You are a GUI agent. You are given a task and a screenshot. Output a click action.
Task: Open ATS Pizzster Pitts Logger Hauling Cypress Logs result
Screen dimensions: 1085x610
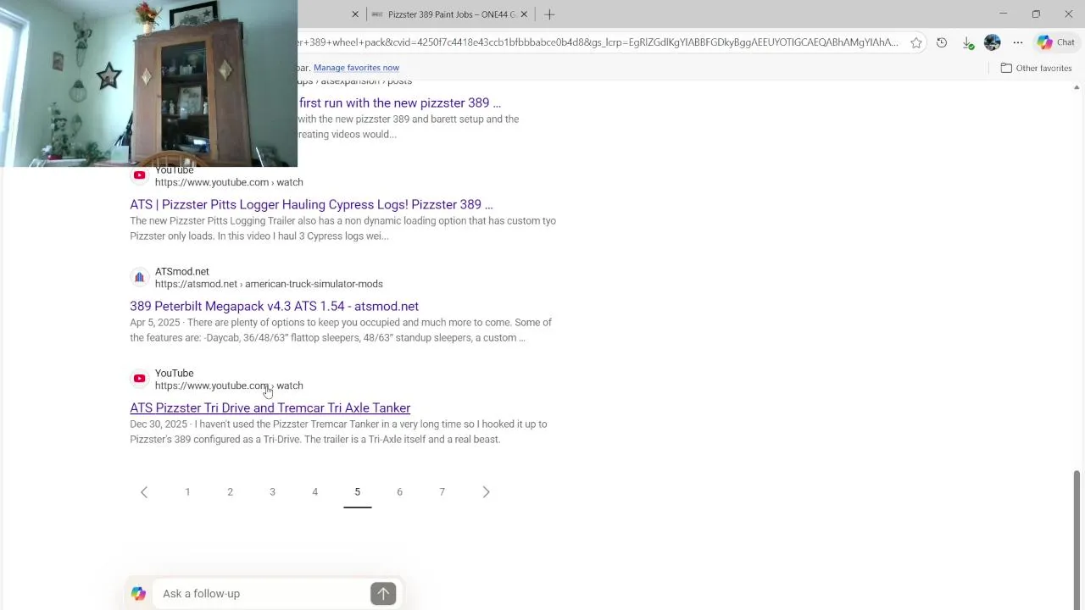point(311,204)
